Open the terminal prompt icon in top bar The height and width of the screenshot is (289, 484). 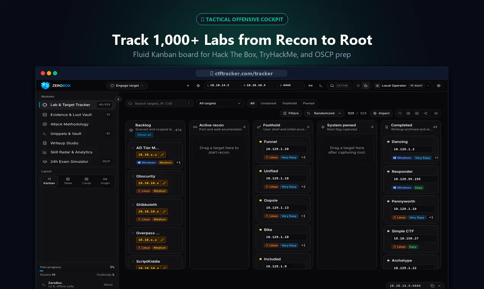click(x=321, y=86)
